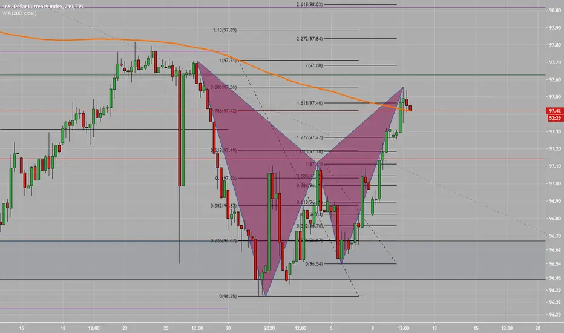Click the 96.90 price axis label
This screenshot has height=333, width=564.
pyautogui.click(x=555, y=201)
